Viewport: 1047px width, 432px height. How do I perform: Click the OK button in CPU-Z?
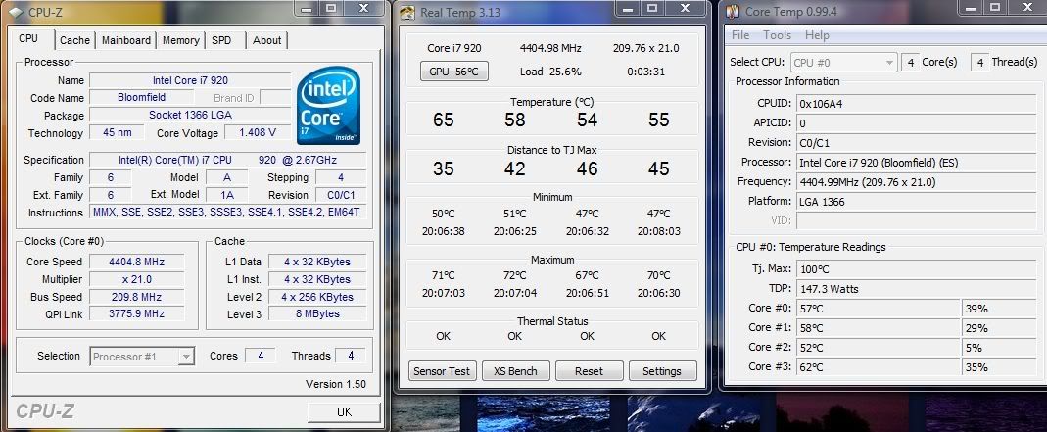click(x=344, y=412)
